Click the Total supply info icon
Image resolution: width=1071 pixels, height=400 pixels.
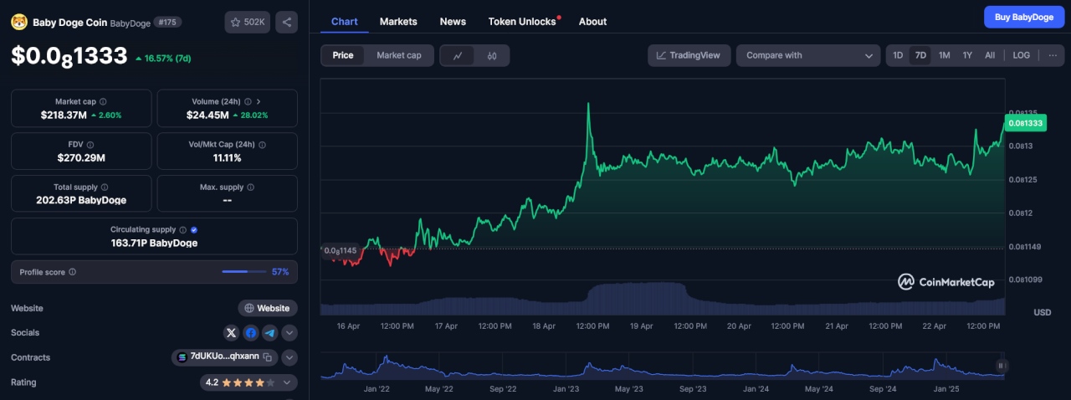(105, 187)
